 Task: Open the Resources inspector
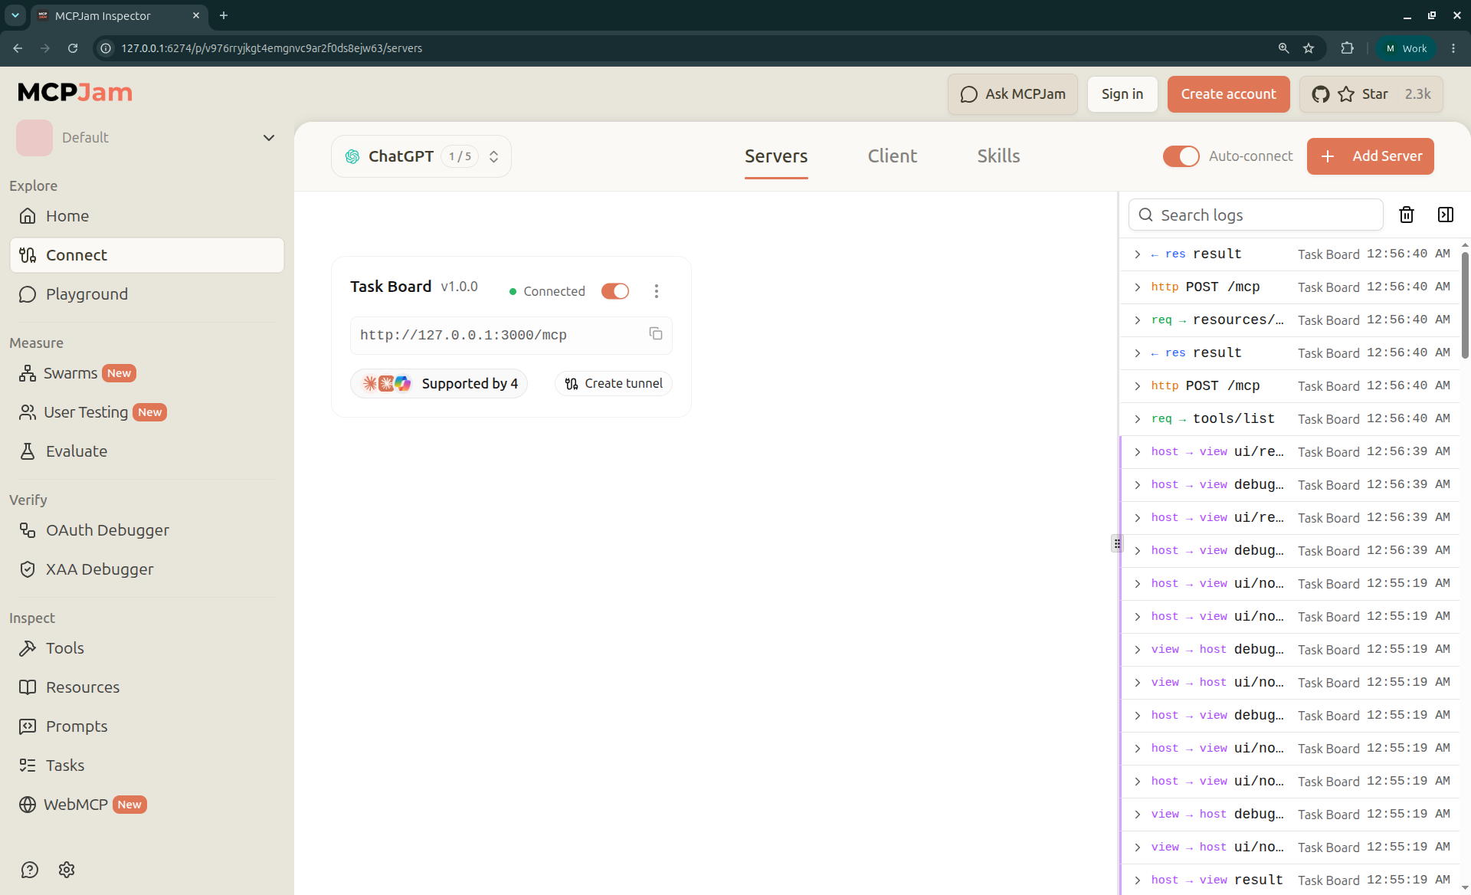pyautogui.click(x=146, y=687)
